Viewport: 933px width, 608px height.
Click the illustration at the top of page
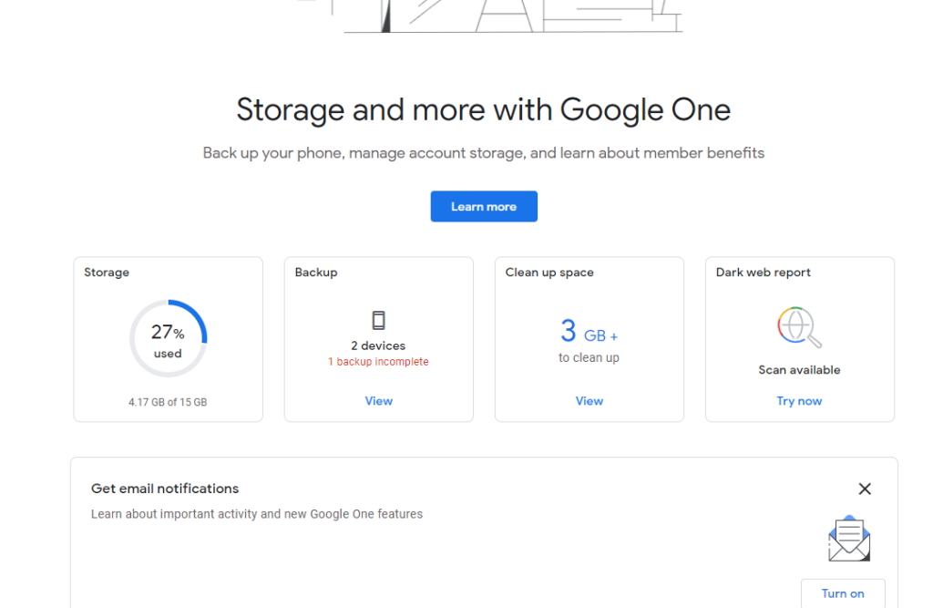coord(510,16)
